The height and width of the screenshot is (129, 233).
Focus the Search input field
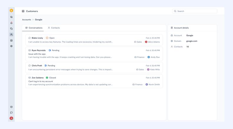point(194,11)
